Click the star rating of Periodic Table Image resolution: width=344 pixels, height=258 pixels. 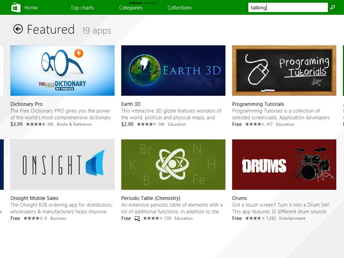(153, 218)
